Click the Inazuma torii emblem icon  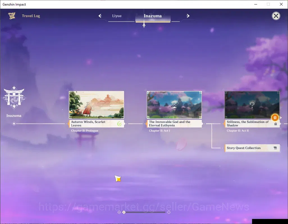14,98
